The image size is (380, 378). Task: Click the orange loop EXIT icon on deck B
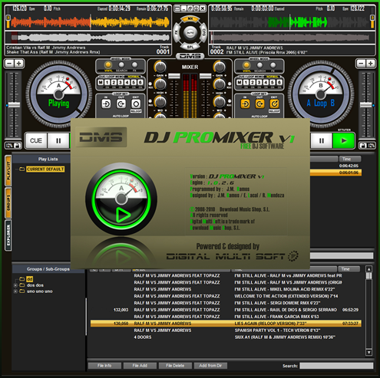point(274,104)
